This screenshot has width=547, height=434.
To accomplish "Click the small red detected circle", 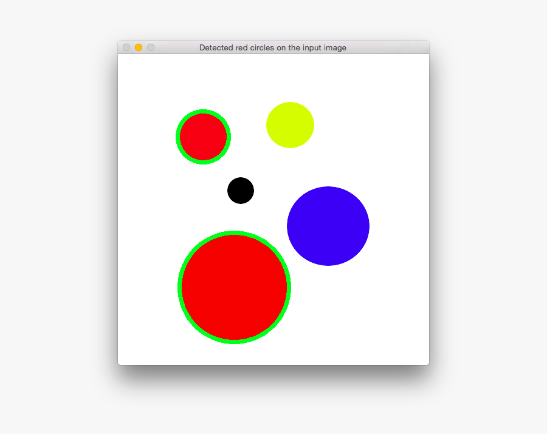I will point(204,137).
